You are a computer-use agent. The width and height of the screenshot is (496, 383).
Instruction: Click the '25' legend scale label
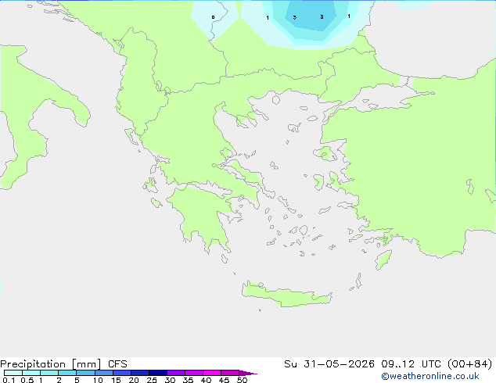click(x=152, y=380)
